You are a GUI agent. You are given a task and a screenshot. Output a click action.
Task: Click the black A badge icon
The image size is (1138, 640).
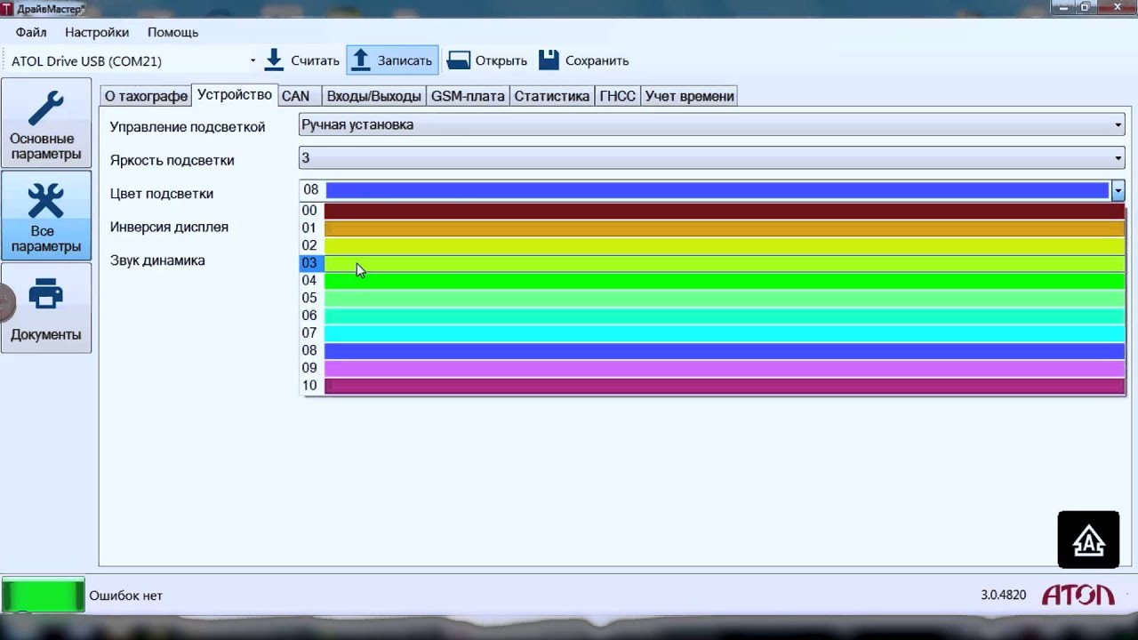tap(1088, 540)
